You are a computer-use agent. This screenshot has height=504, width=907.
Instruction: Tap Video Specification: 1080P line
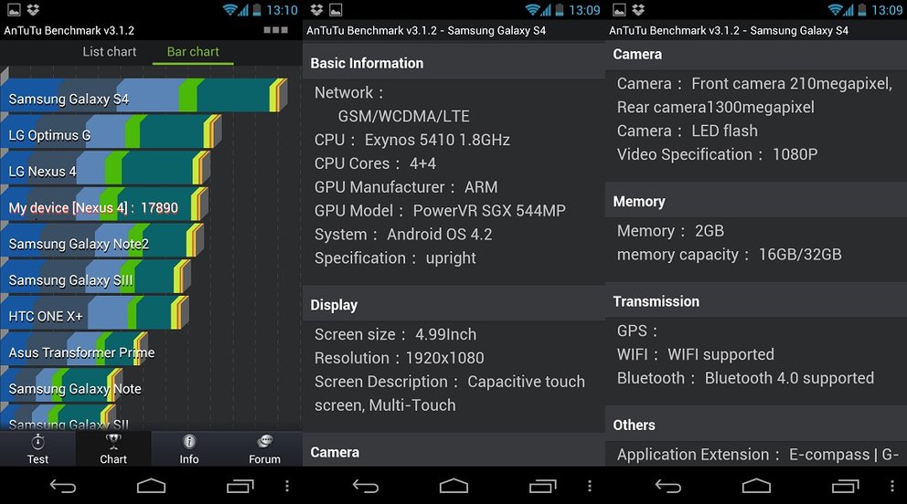pos(717,154)
